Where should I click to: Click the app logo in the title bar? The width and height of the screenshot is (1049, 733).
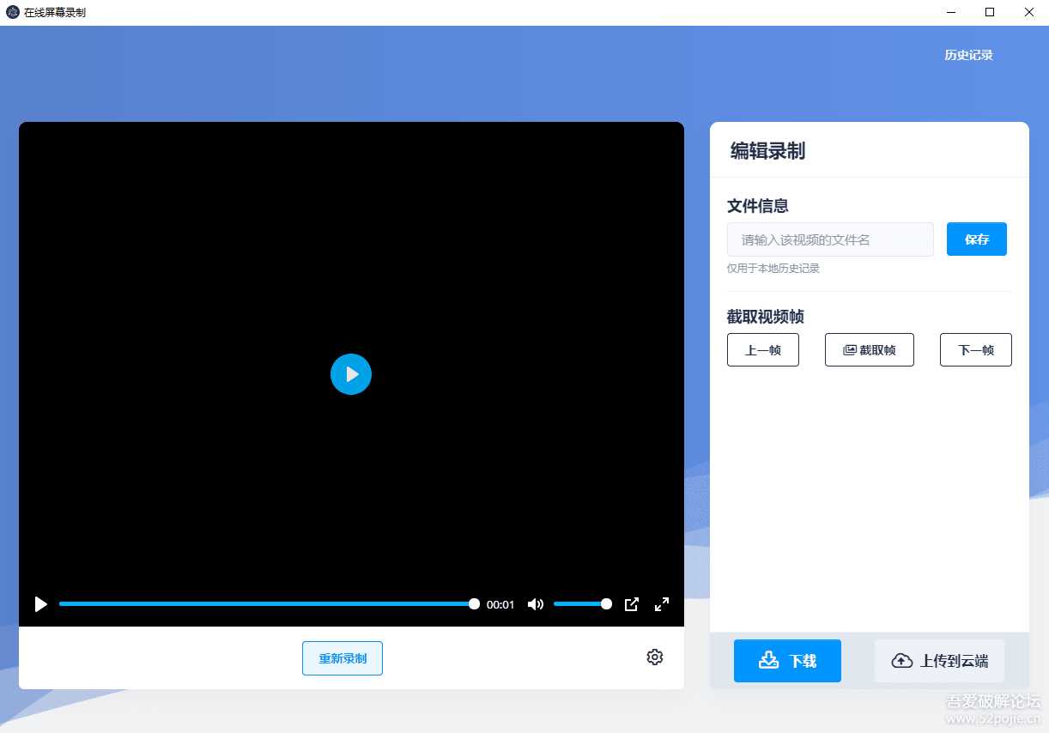(11, 12)
